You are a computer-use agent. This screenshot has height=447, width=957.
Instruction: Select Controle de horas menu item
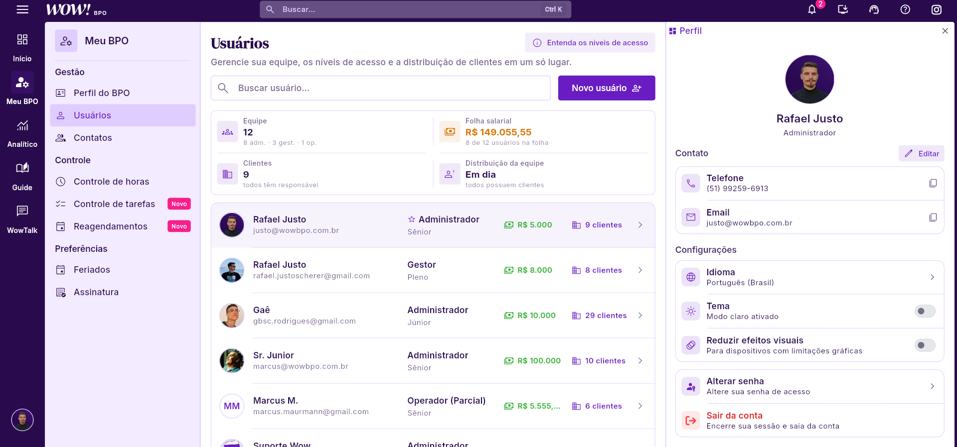[123, 182]
